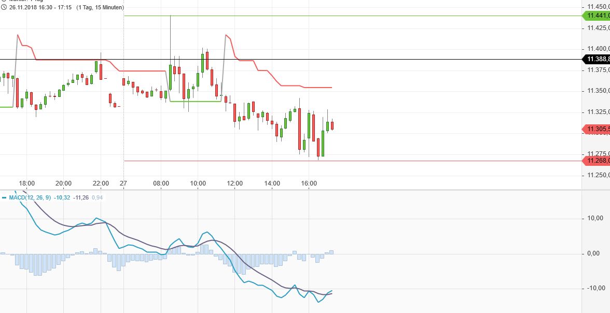Click the (1 Tag, 15 Minuten) interval label
610x313 pixels.
pyautogui.click(x=100, y=8)
